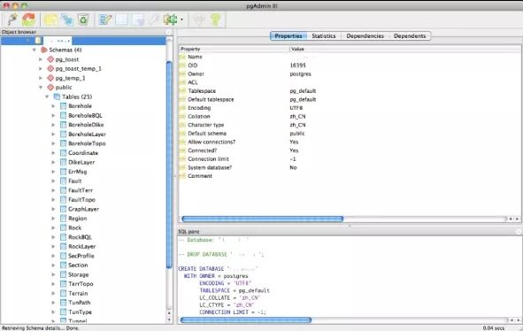Click the create new object icon
The image size is (523, 331).
[67, 19]
